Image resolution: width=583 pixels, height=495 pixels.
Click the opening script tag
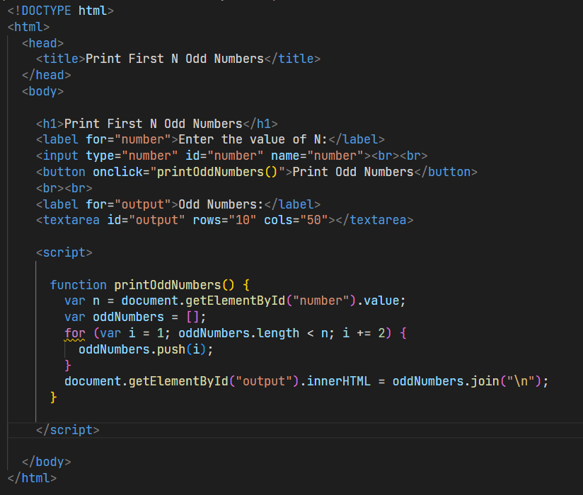(x=64, y=252)
